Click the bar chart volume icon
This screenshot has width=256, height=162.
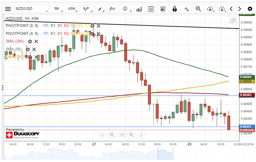(139, 9)
